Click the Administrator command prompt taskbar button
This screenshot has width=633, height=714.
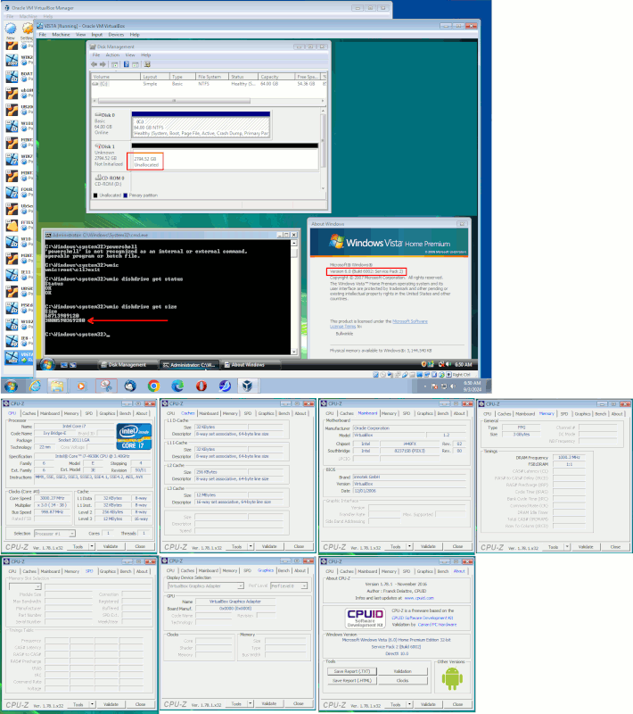point(189,365)
